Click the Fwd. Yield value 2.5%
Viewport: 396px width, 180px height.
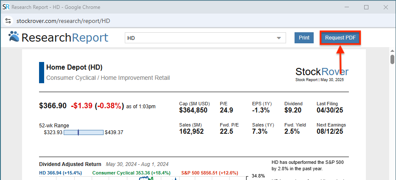pyautogui.click(x=292, y=132)
